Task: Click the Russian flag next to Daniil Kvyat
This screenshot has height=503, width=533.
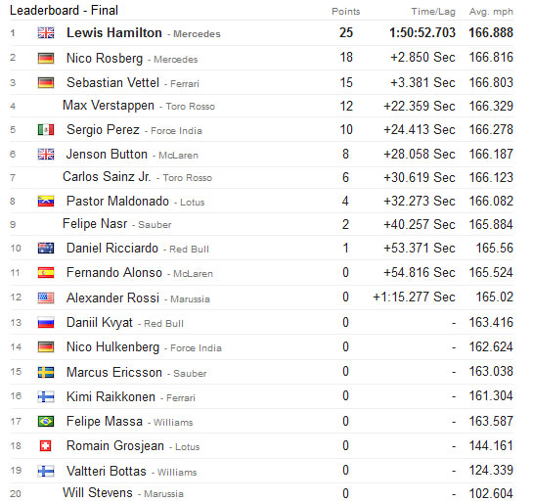Action: [x=46, y=322]
